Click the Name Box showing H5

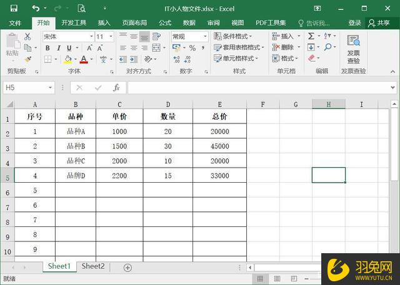[29, 88]
